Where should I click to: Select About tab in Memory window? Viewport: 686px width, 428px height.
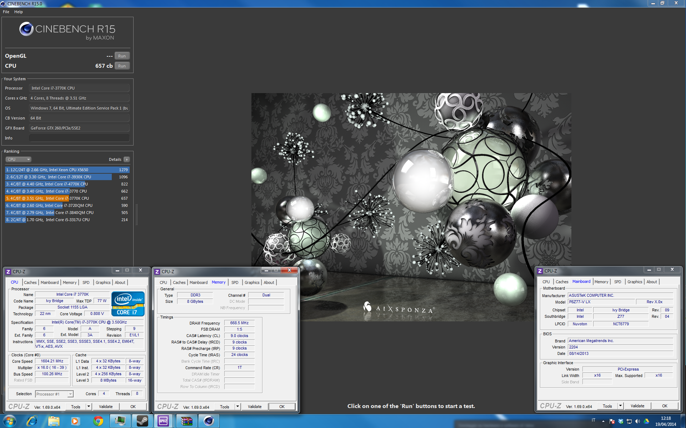pyautogui.click(x=269, y=282)
